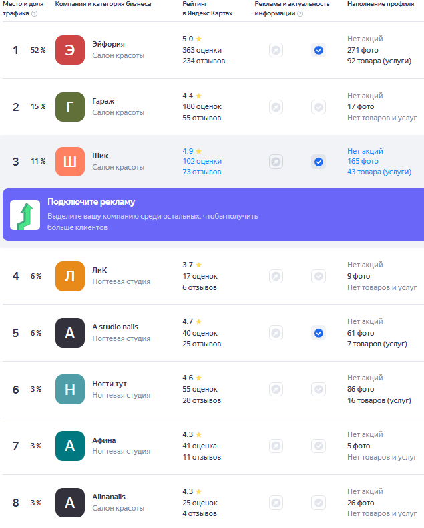Click the grey ad icon in ЛиК row
The height and width of the screenshot is (528, 424).
(276, 277)
